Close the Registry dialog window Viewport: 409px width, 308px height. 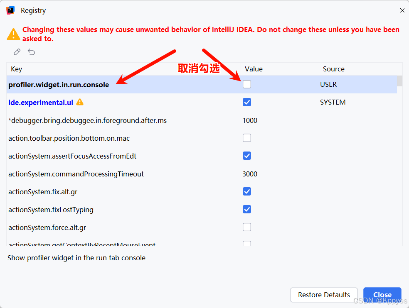402,10
